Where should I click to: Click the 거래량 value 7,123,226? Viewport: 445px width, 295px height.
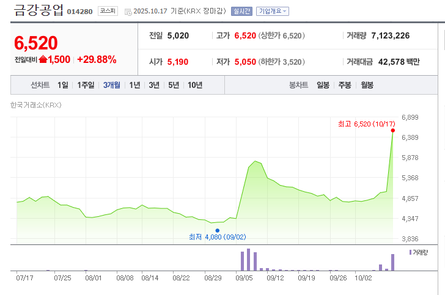click(x=391, y=36)
